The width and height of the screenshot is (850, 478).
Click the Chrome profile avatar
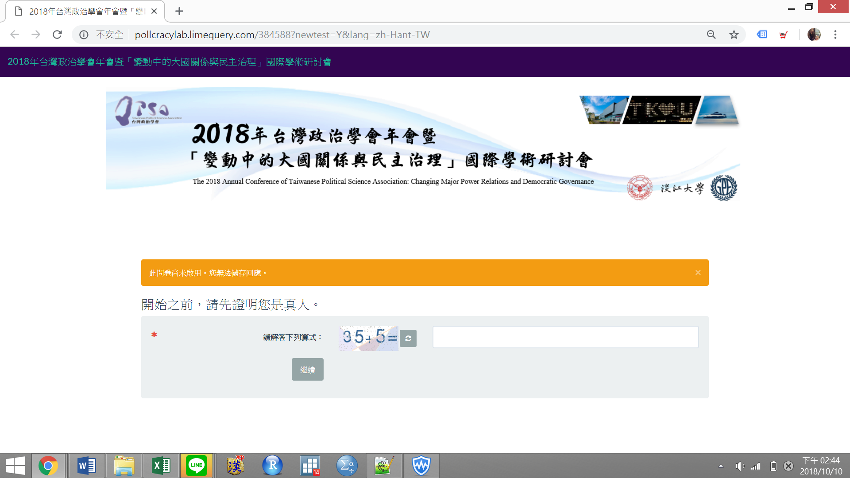pos(814,35)
